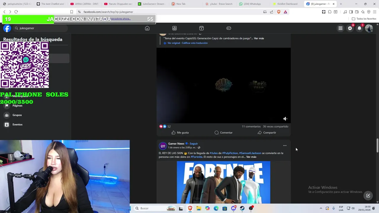The image size is (379, 213).
Task: Open Facebook apps menu grid icon
Action: pyautogui.click(x=341, y=28)
